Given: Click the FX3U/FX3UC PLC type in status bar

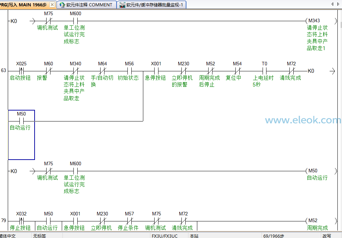Looking at the screenshot, I should point(165,236).
